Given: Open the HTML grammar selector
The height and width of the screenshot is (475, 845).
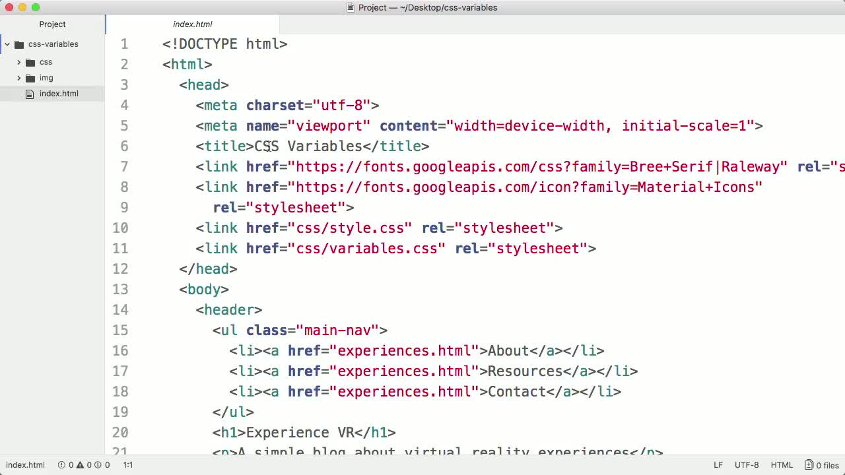Looking at the screenshot, I should pos(782,465).
